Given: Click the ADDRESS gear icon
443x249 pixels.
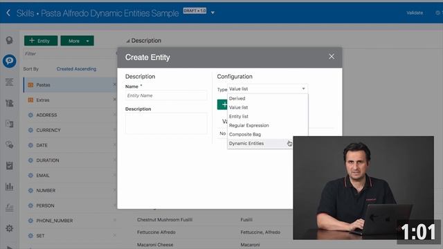Looking at the screenshot, I should point(30,115).
